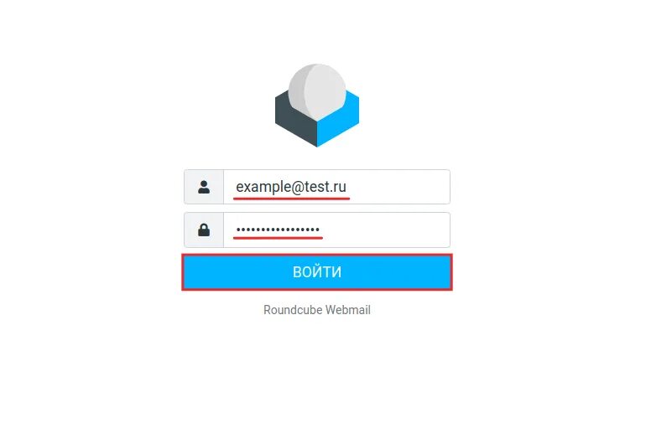Viewport: 651px width, 444px height.
Task: Click the red underline beneath the email address
Action: pos(291,199)
